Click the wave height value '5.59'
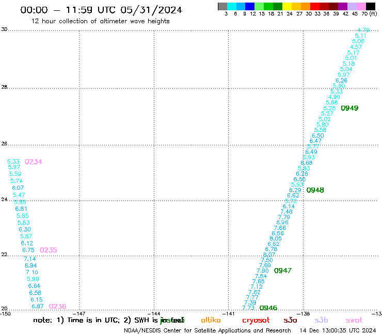The image size is (382, 335). 15,174
